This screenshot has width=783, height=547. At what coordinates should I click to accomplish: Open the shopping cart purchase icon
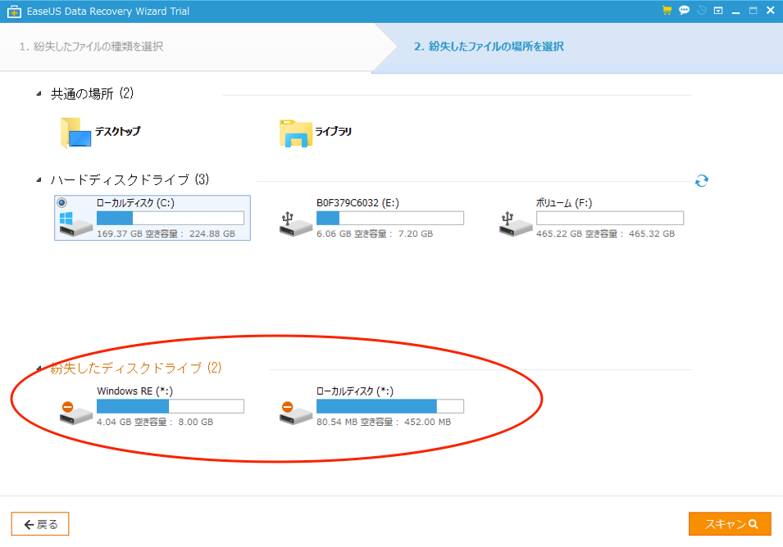point(667,11)
